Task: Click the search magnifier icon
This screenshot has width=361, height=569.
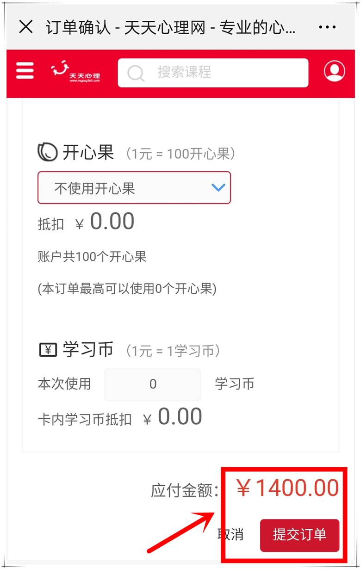Action: point(136,73)
